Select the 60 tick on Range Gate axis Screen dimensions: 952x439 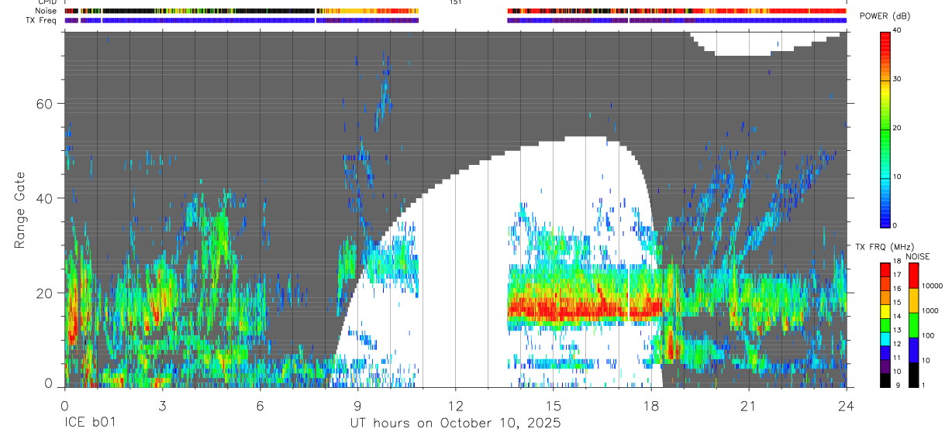43,104
